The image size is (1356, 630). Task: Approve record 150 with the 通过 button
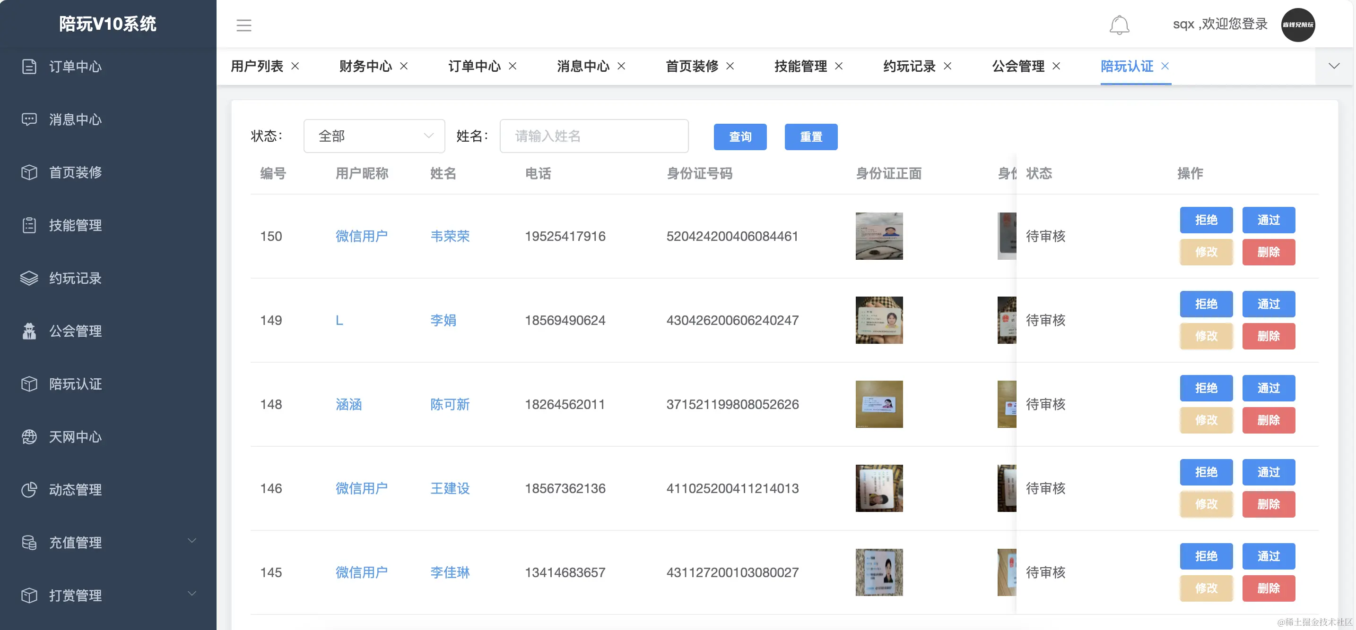(1269, 220)
